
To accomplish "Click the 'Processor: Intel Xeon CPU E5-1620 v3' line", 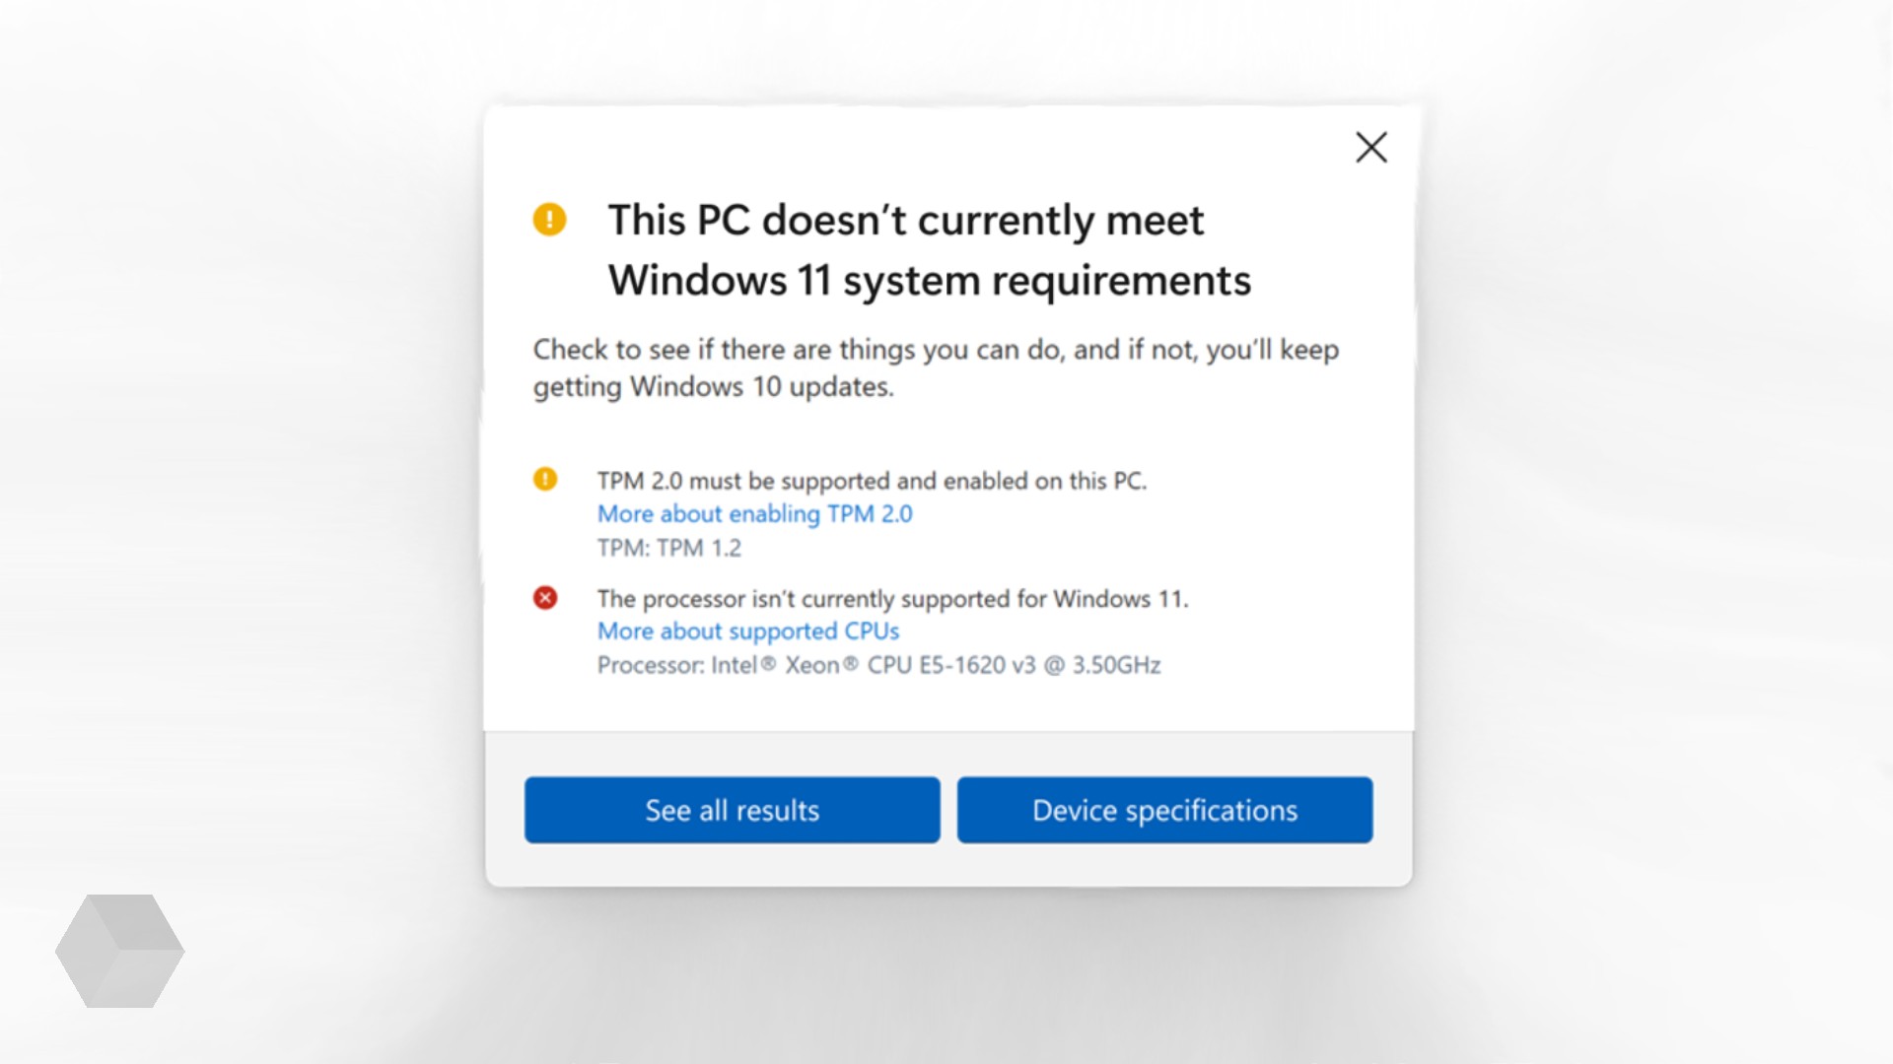I will click(x=878, y=665).
